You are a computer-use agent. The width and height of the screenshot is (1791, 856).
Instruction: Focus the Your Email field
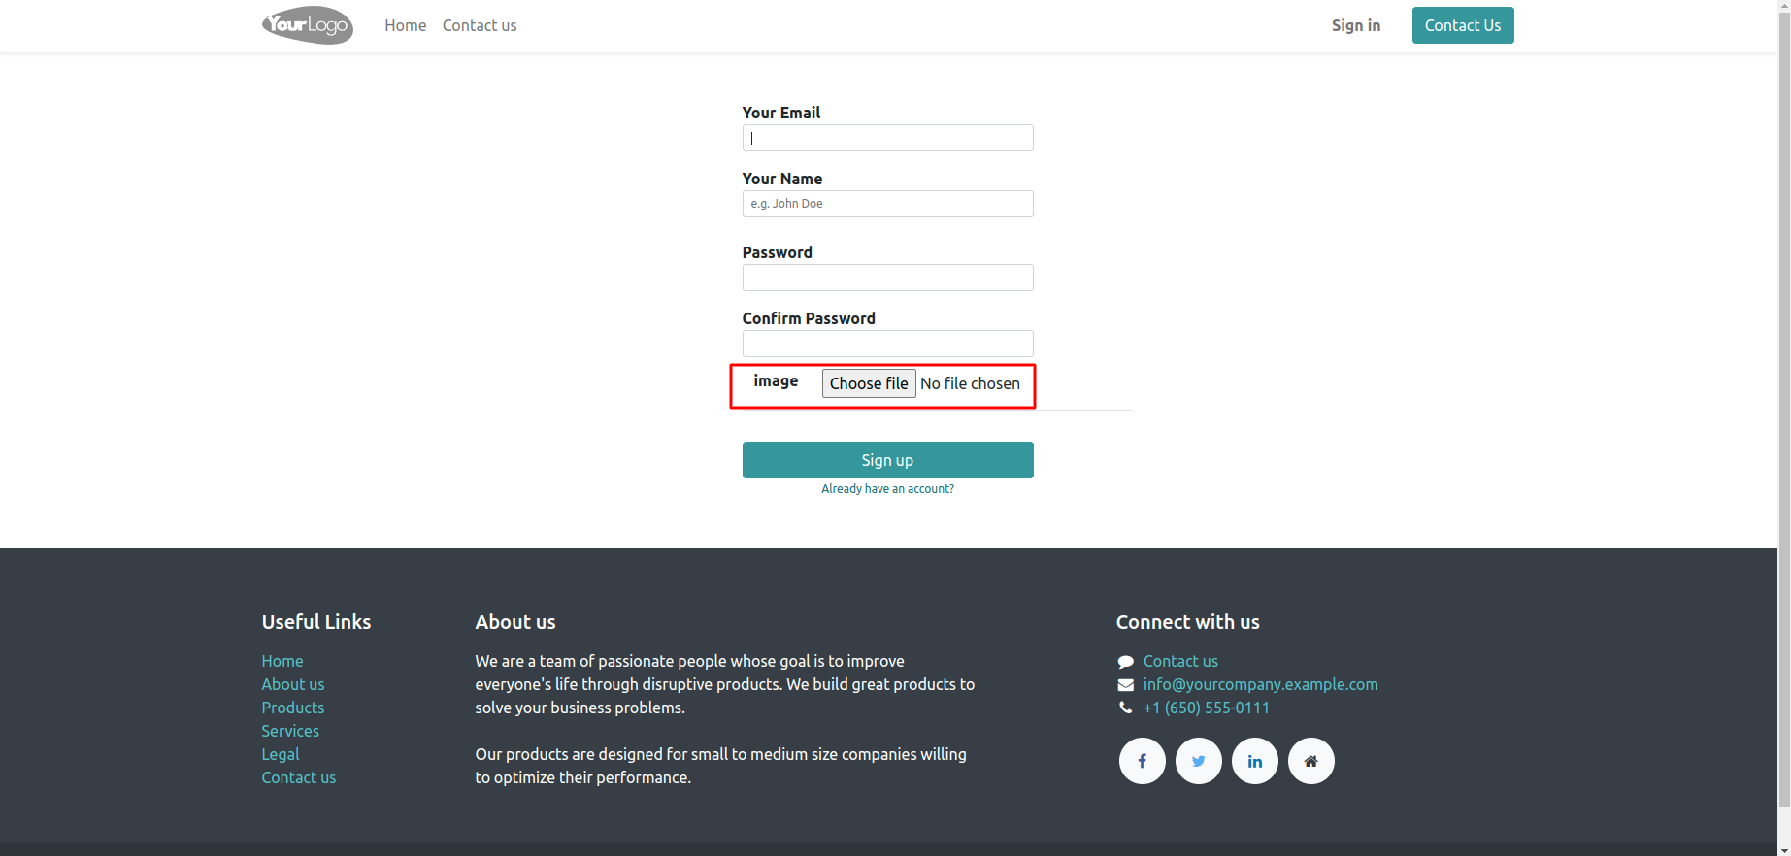pyautogui.click(x=887, y=138)
